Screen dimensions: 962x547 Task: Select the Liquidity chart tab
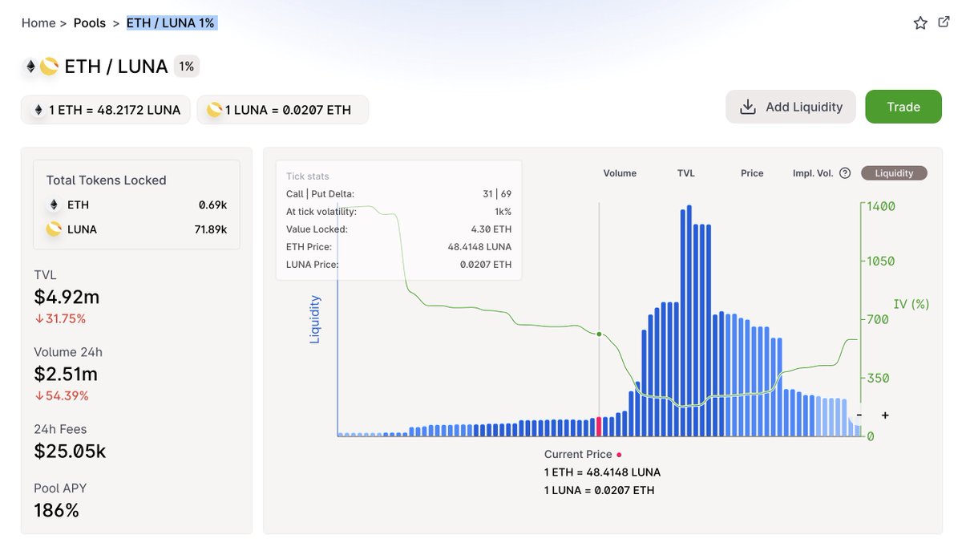tap(894, 173)
